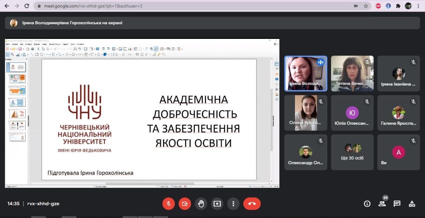This screenshot has width=425, height=218.
Task: Open Формат menu in shared Impress window
Action: click(37, 44)
